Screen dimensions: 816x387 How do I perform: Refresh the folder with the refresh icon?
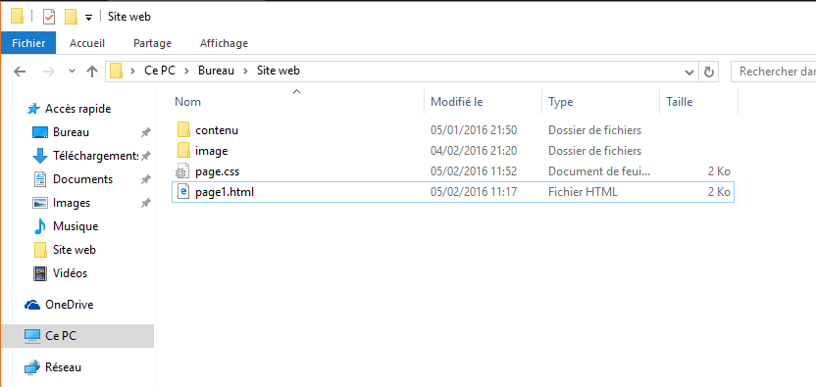pyautogui.click(x=708, y=72)
